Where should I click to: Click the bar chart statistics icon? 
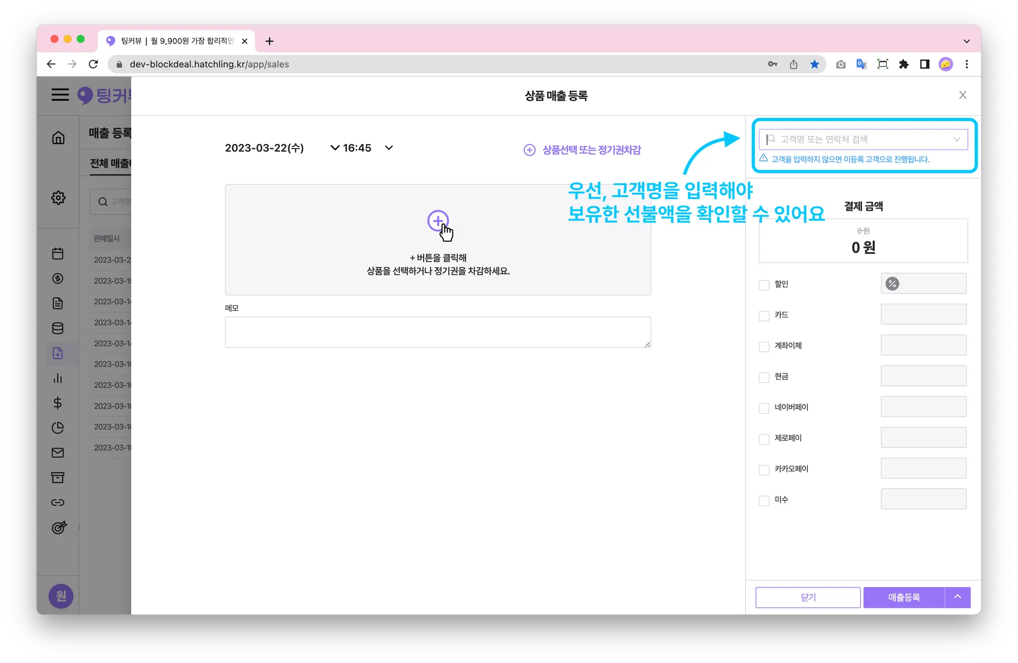tap(58, 378)
